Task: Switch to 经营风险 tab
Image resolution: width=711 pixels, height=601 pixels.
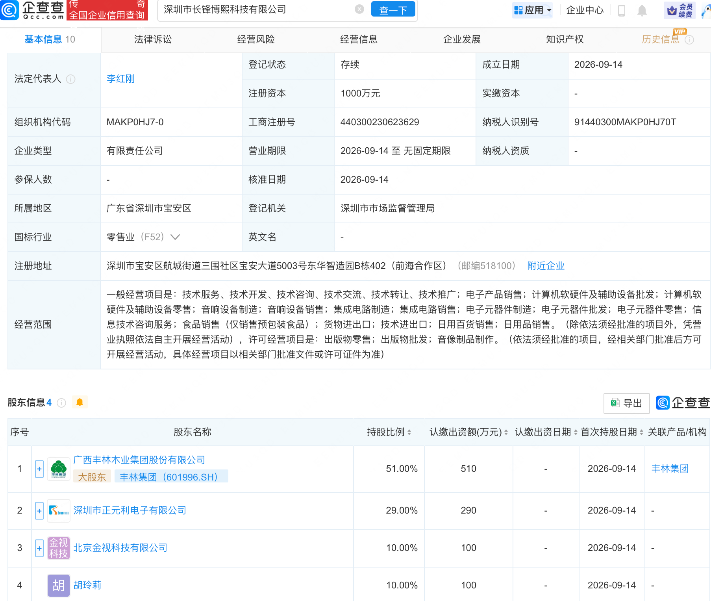Action: click(x=256, y=39)
